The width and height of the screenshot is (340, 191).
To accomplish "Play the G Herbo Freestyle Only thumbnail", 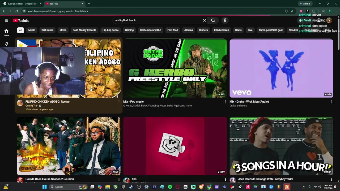I will coord(175,68).
